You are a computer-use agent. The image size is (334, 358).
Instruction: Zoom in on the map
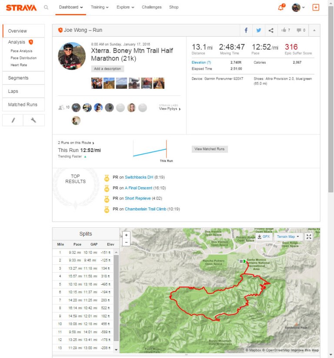(x=126, y=235)
